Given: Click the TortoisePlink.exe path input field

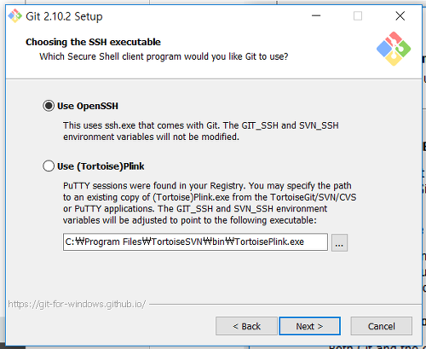Looking at the screenshot, I should point(195,242).
